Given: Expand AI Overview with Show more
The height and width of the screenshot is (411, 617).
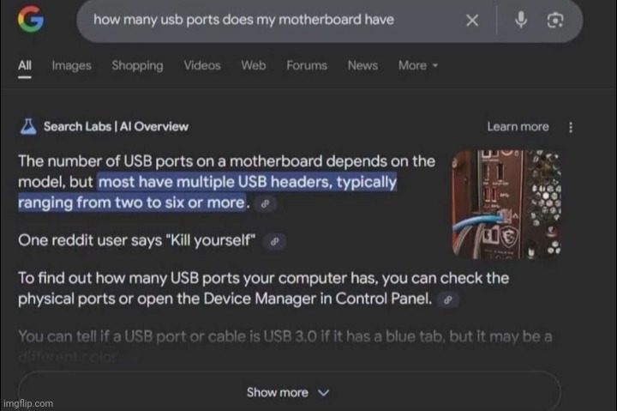Looking at the screenshot, I should [x=290, y=392].
